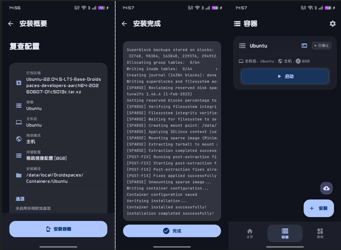
Task: Click the Ubuntu title on container card
Action: pyautogui.click(x=258, y=46)
